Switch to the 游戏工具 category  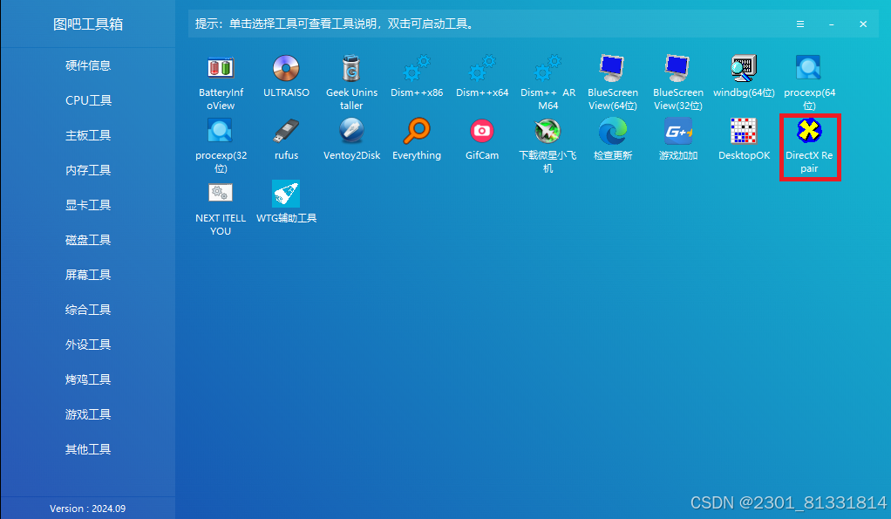point(88,414)
